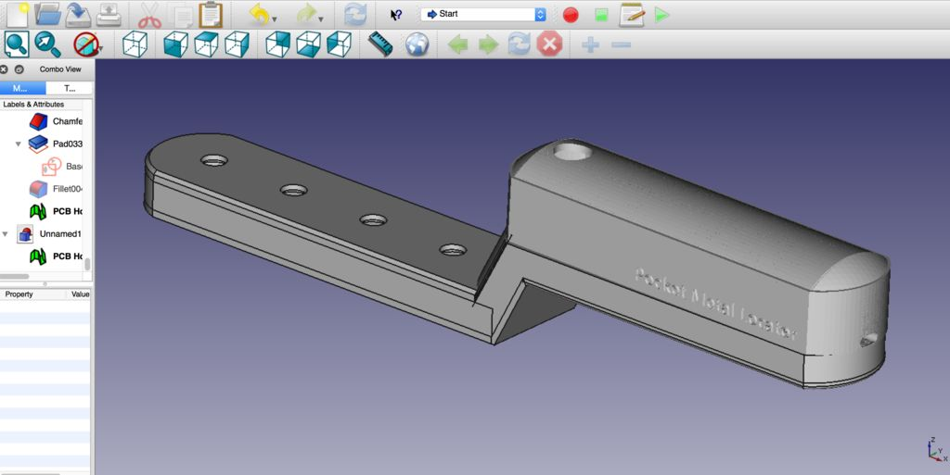Click the measure distance ruler icon
The width and height of the screenshot is (950, 475).
pos(381,44)
